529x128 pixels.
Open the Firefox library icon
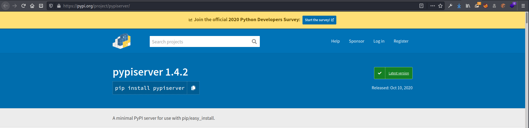tap(468, 6)
